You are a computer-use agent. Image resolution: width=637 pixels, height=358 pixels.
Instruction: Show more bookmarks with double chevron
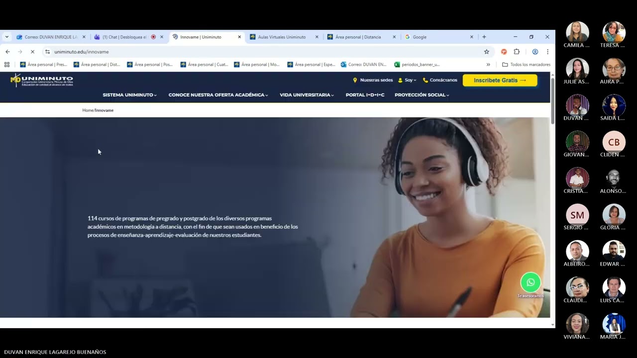click(x=488, y=65)
